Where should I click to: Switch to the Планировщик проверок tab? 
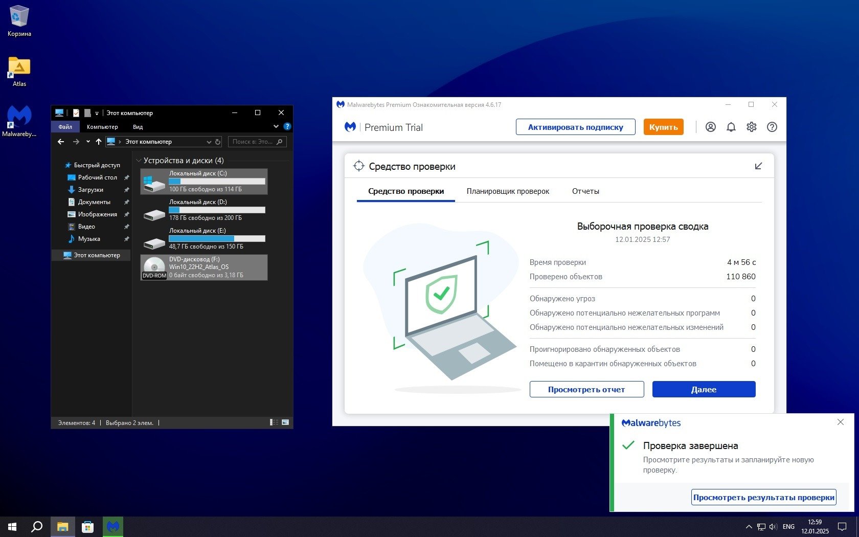click(x=508, y=191)
